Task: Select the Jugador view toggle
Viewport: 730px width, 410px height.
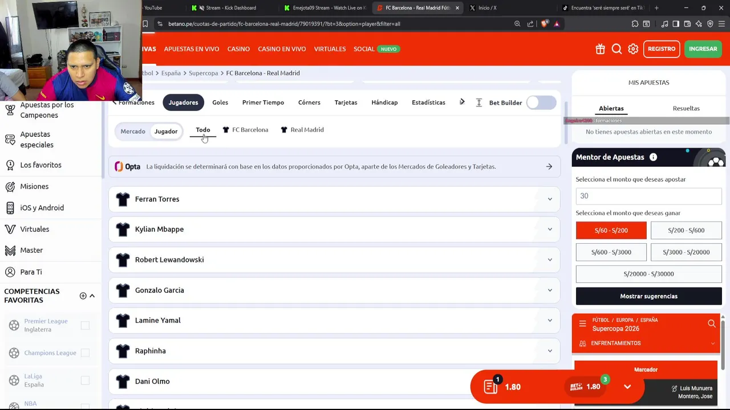Action: [x=166, y=132]
